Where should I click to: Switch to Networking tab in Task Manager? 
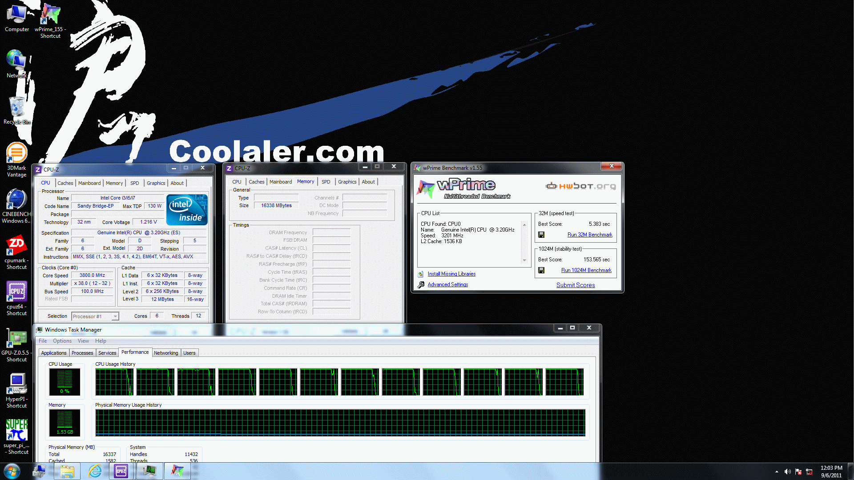(166, 353)
